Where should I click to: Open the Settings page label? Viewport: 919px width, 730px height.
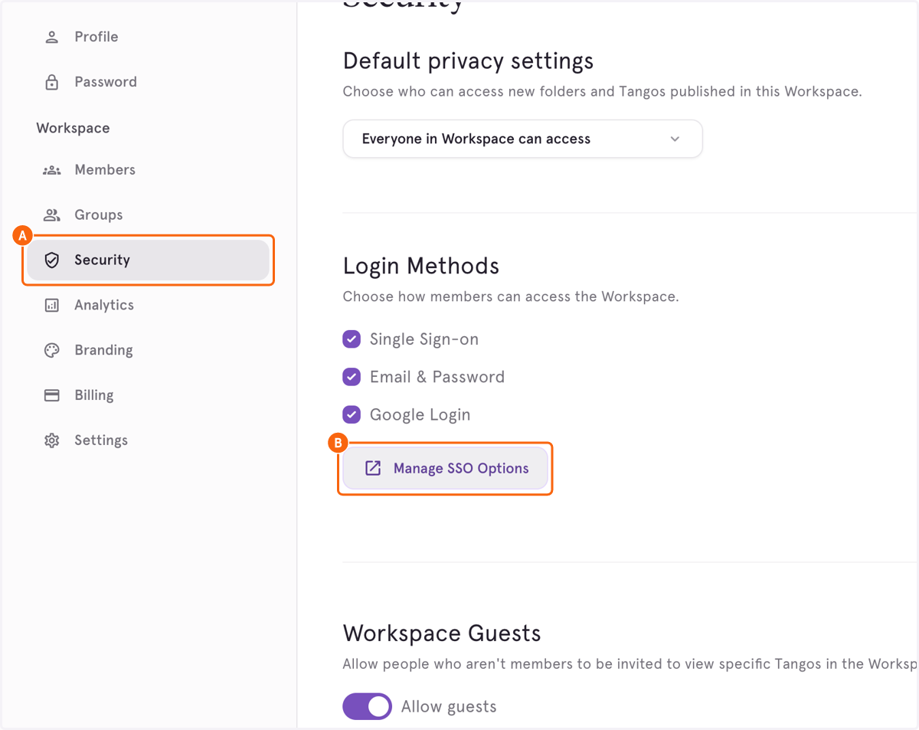point(101,440)
